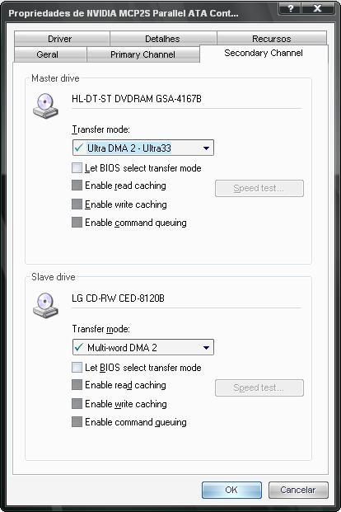Tick the Master drive BIOS transfer mode checkbox

[77, 168]
